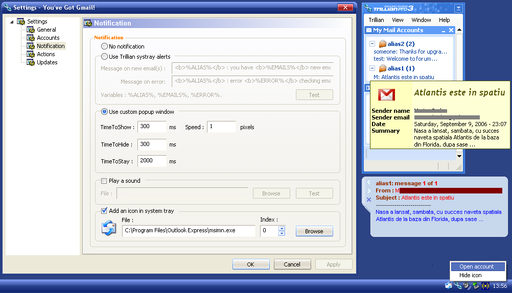Viewport: 512px width, 293px height.
Task: Browse for the system tray icon file
Action: pyautogui.click(x=314, y=231)
